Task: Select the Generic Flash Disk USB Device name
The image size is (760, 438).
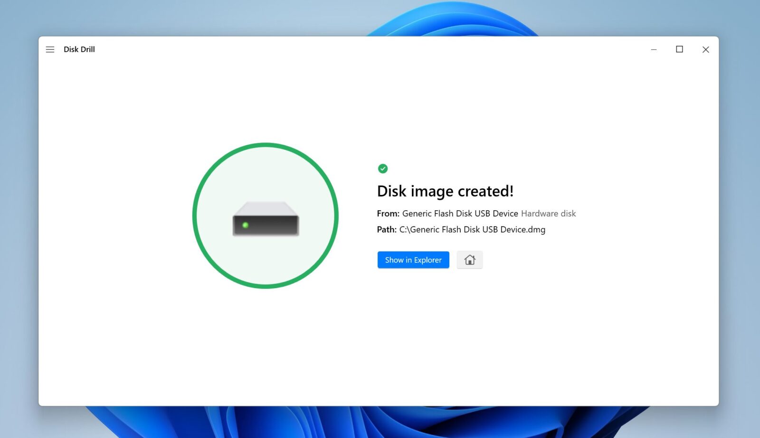Action: [460, 214]
